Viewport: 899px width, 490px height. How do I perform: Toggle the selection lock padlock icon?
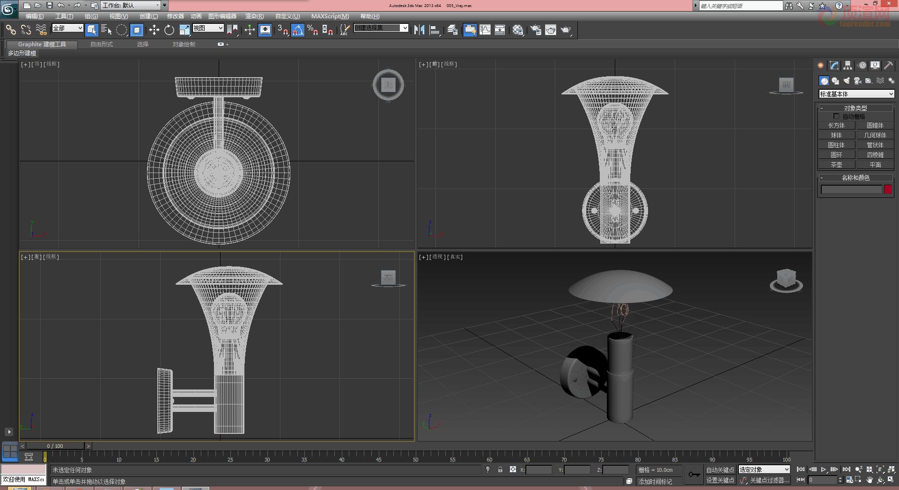click(x=500, y=469)
